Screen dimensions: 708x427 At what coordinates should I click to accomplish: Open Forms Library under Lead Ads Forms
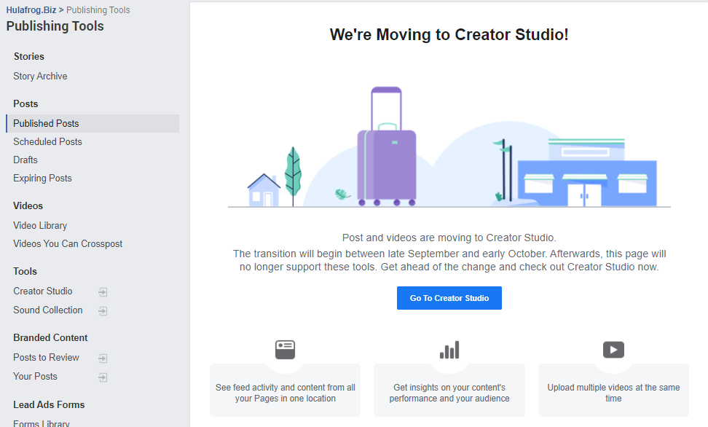42,423
